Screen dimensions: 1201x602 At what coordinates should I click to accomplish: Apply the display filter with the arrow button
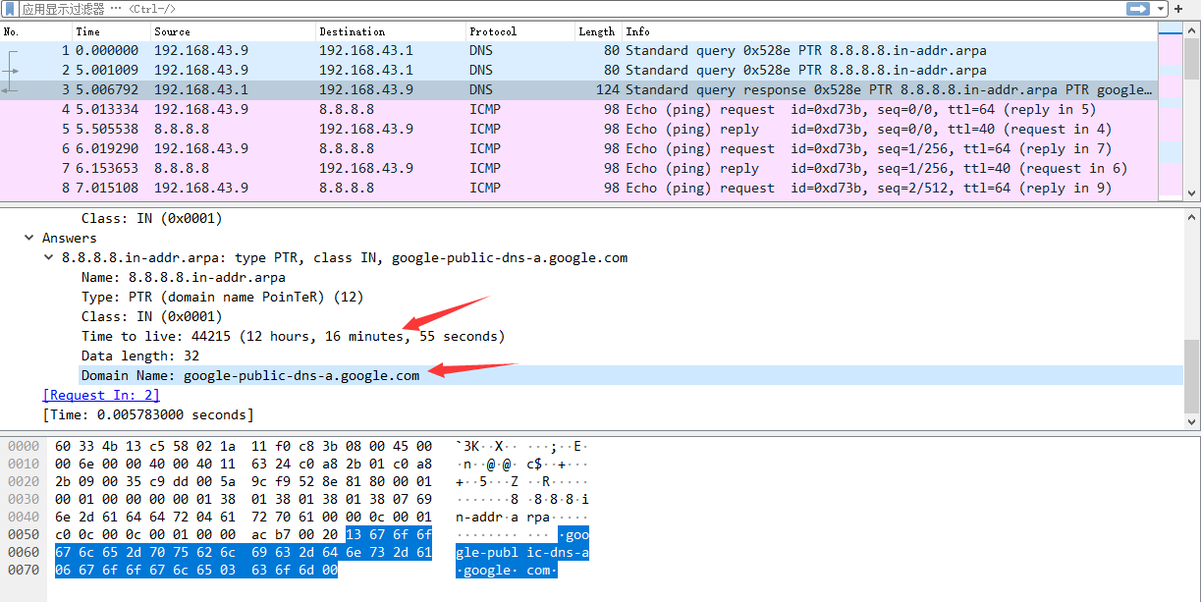coord(1138,9)
